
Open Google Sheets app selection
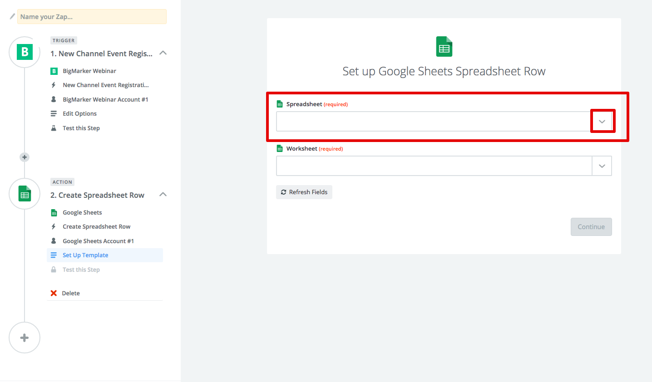pyautogui.click(x=82, y=212)
